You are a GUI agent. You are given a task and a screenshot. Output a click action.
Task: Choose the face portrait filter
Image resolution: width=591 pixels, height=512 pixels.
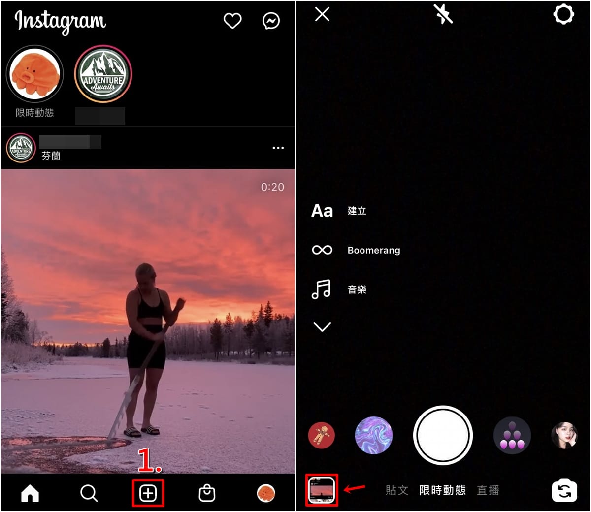564,436
